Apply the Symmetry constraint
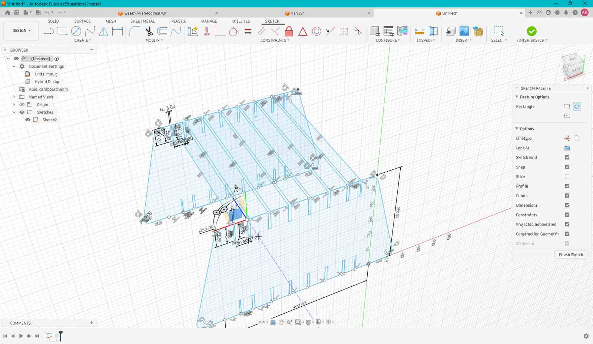 point(344,31)
